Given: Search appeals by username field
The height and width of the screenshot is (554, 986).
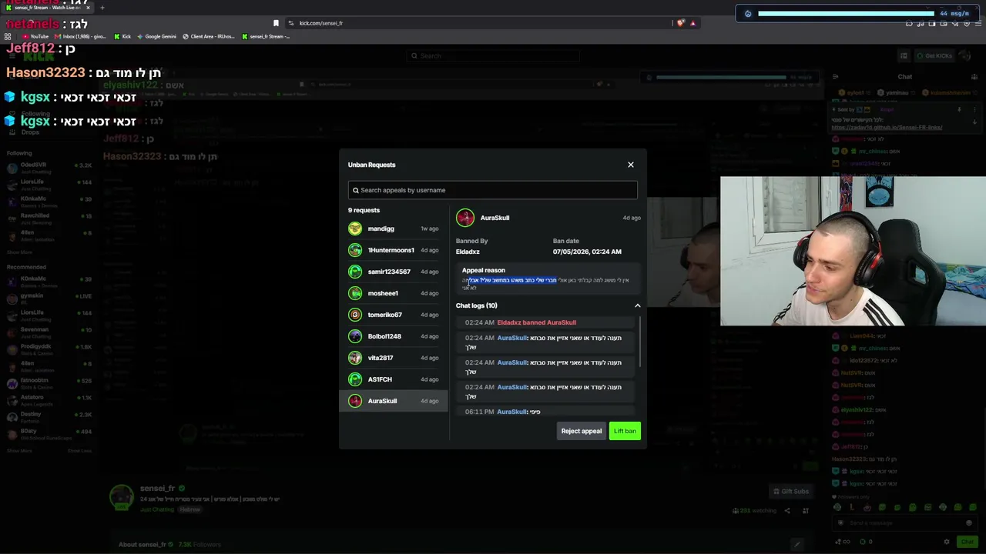Looking at the screenshot, I should [493, 190].
